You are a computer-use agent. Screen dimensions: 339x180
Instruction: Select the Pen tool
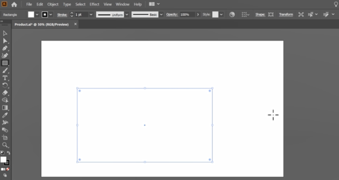(x=5, y=48)
